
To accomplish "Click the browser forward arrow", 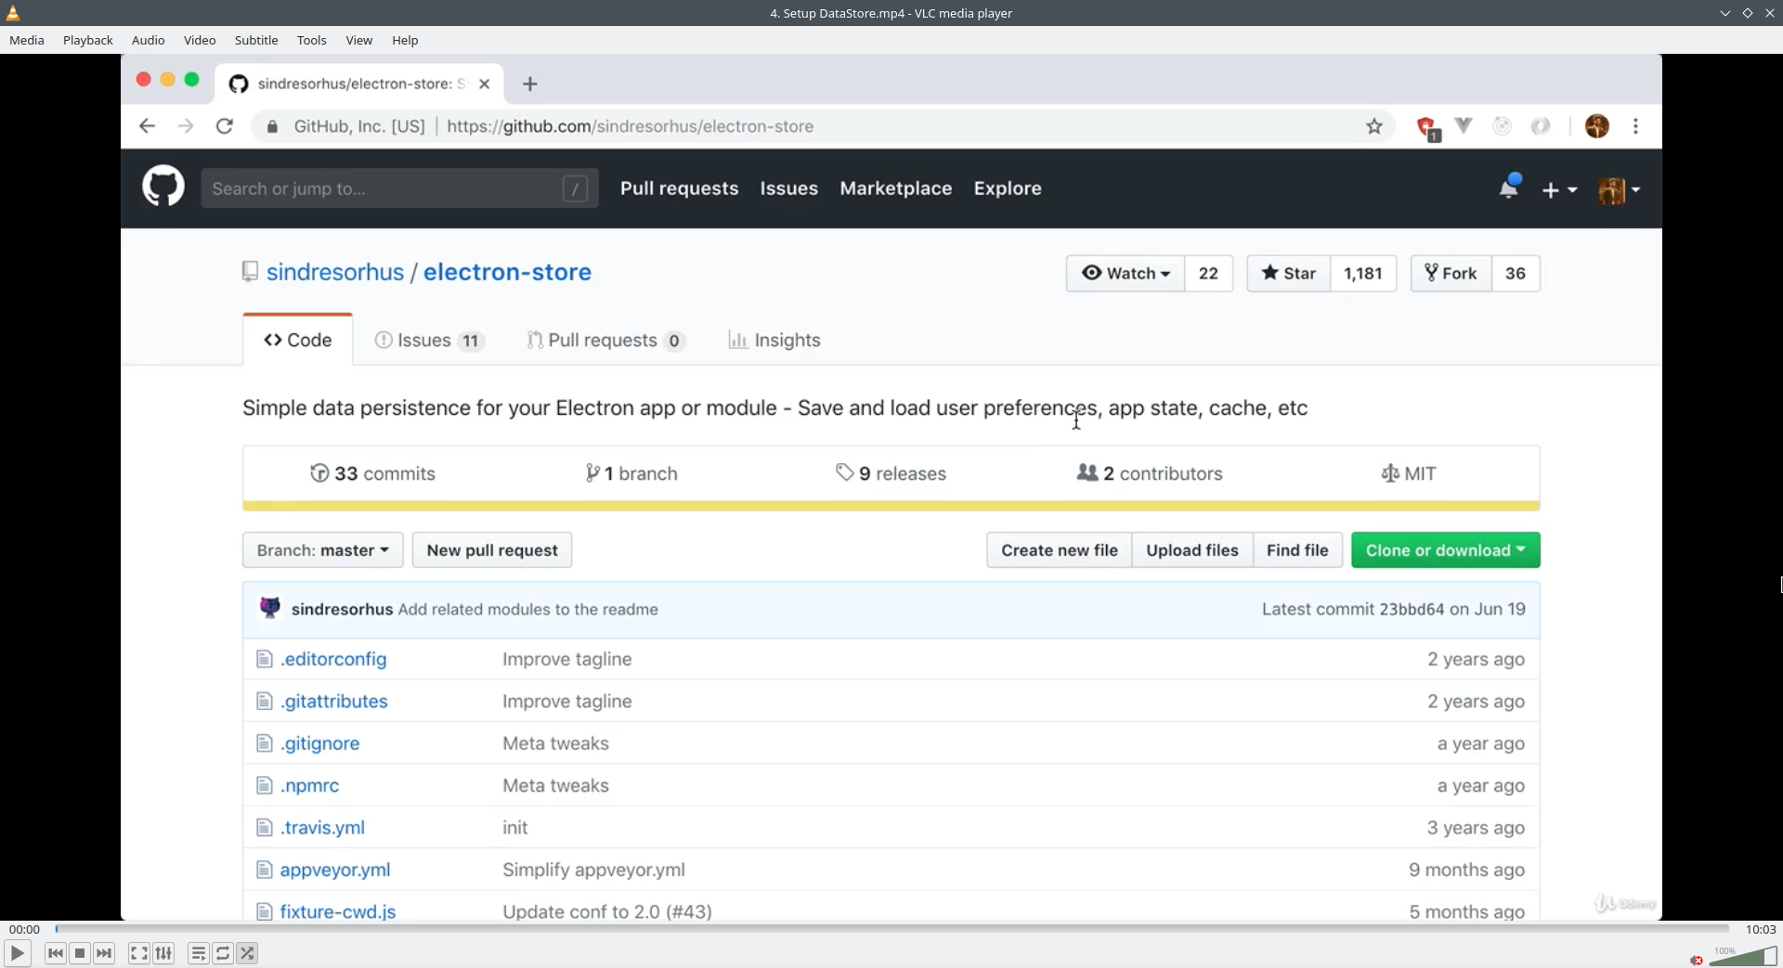I will click(186, 126).
